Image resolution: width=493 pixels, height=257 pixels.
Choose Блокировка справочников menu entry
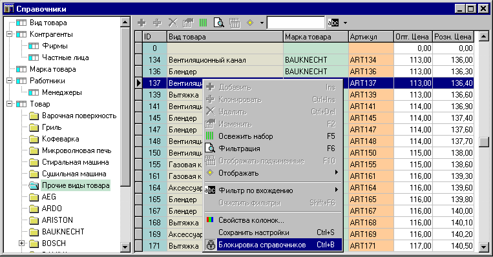(x=273, y=245)
